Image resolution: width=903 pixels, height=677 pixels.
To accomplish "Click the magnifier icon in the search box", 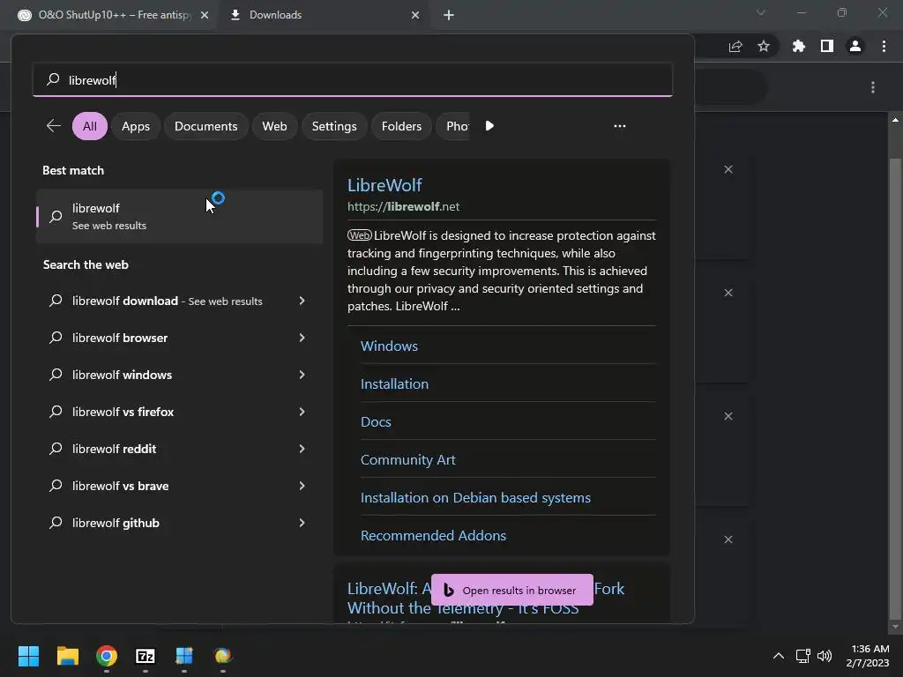I will pos(53,79).
